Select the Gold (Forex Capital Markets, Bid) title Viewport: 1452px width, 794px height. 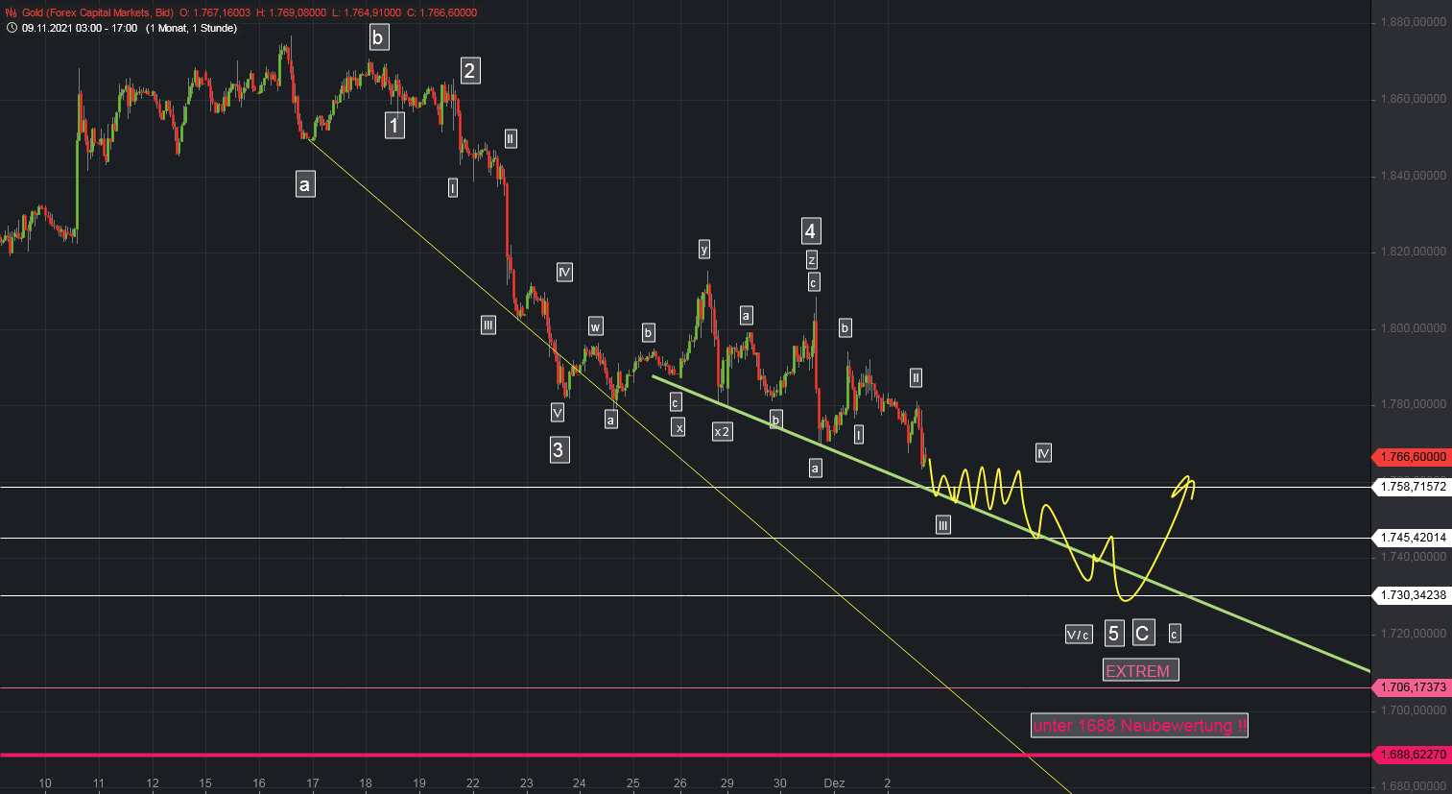[98, 12]
